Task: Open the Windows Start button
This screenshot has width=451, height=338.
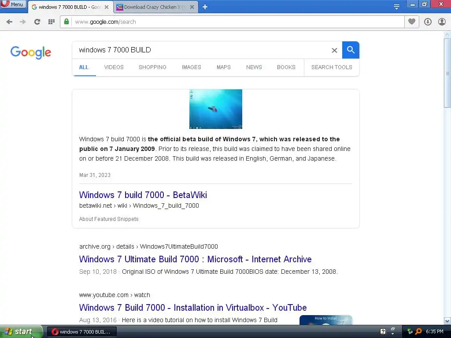Action: coord(21,332)
